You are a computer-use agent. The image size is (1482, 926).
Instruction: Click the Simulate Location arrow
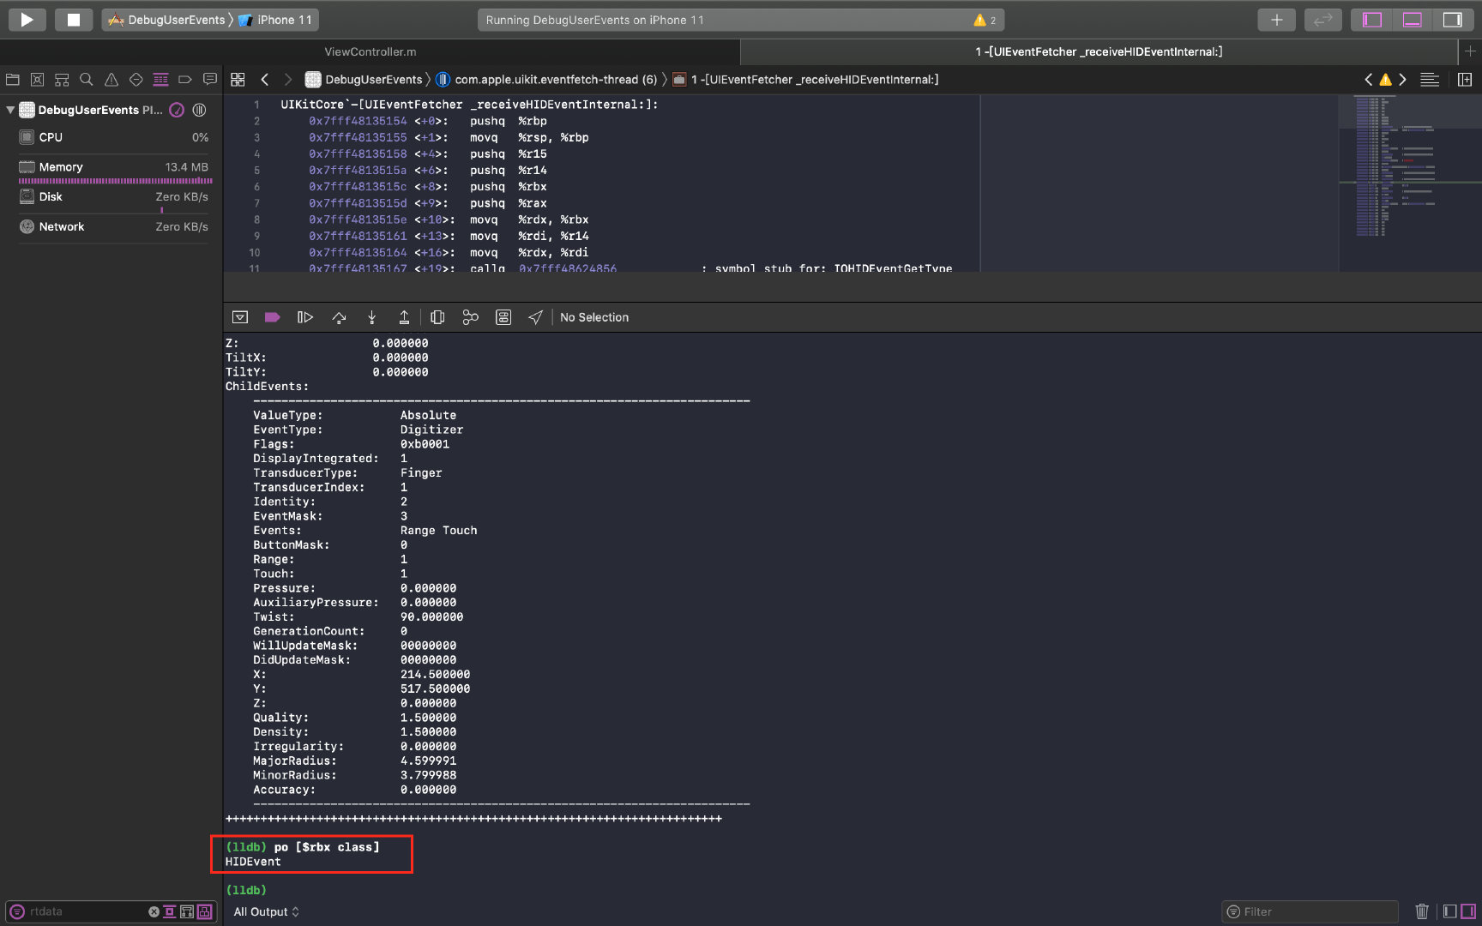coord(535,317)
